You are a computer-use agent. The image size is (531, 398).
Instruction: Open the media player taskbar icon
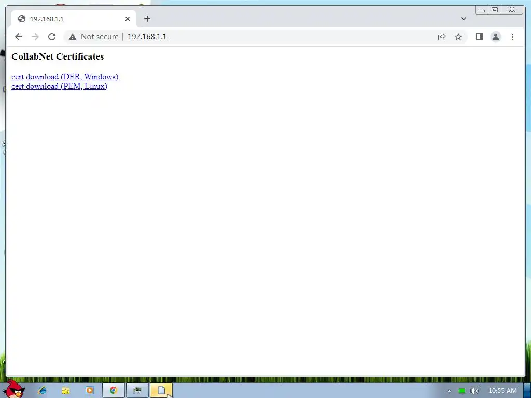[89, 390]
